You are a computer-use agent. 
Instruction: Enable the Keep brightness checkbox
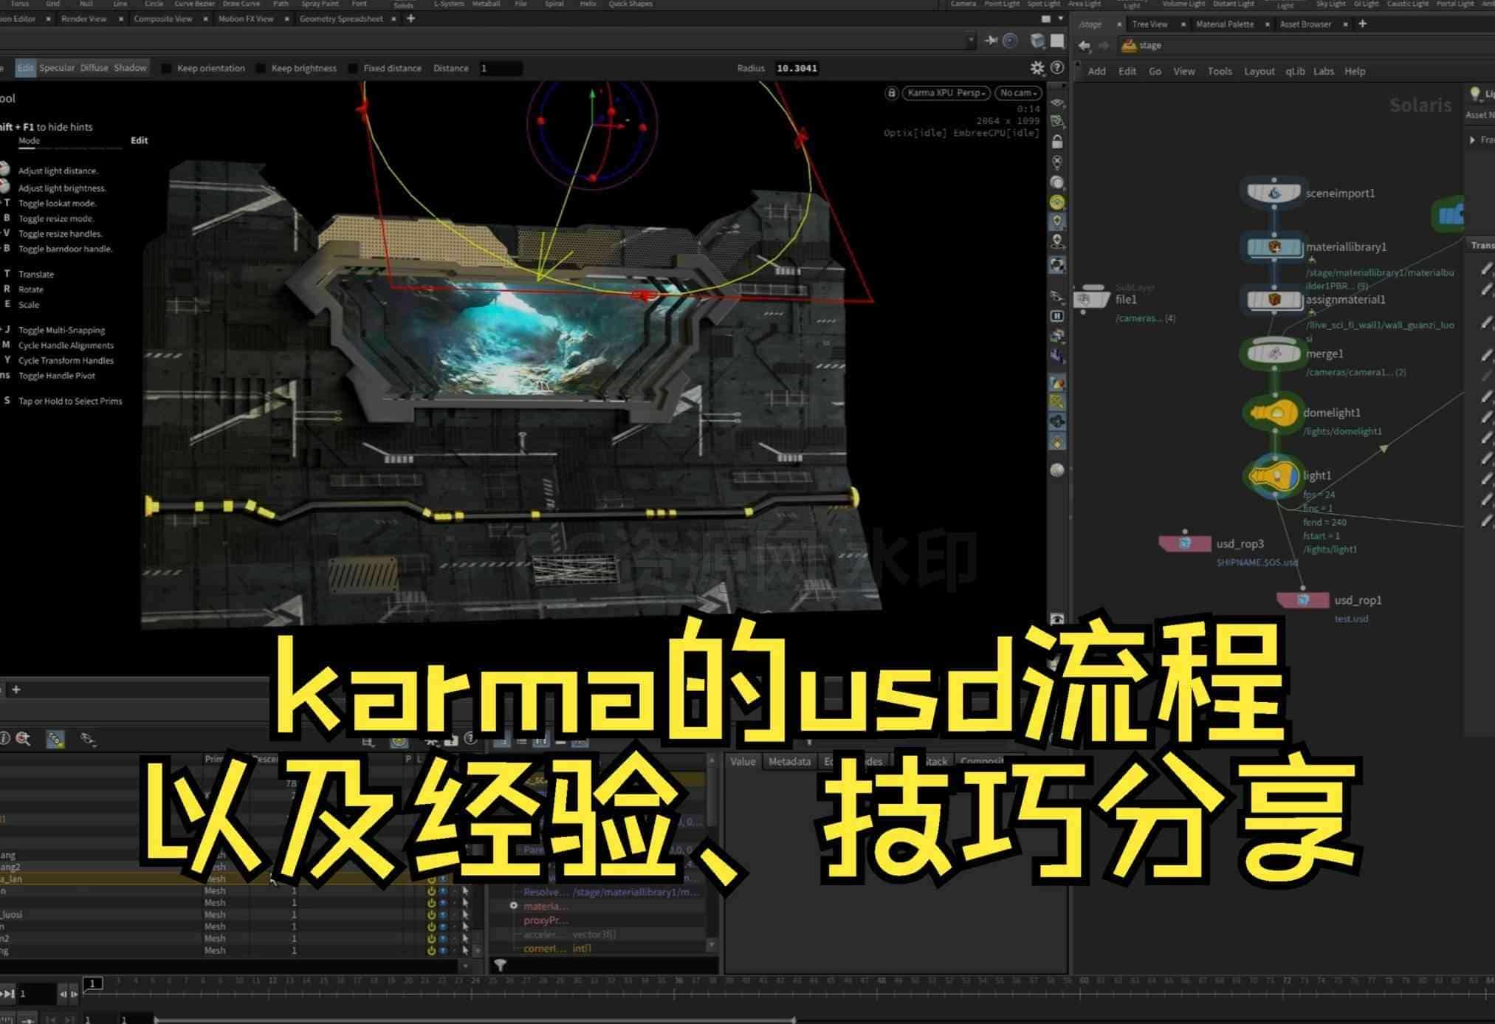[261, 68]
